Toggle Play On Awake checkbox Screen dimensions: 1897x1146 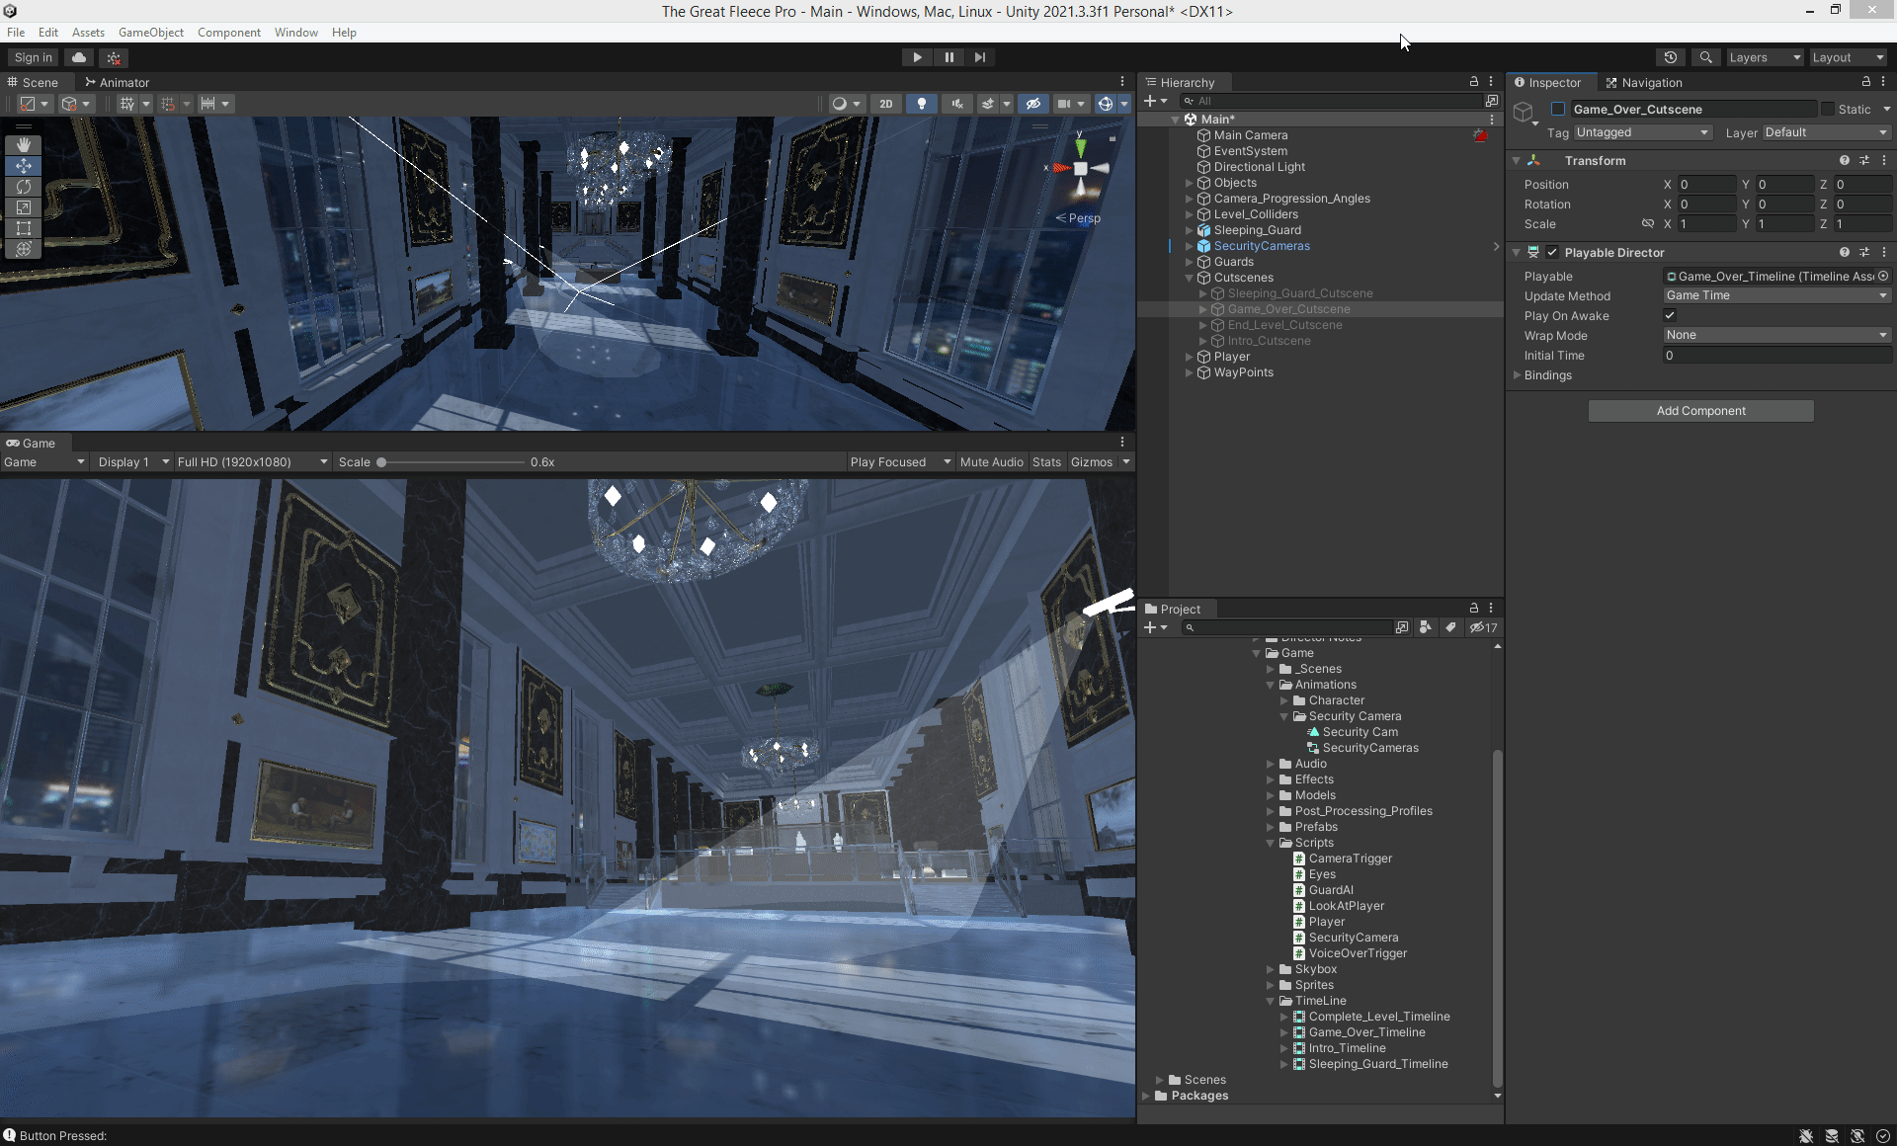1670,315
